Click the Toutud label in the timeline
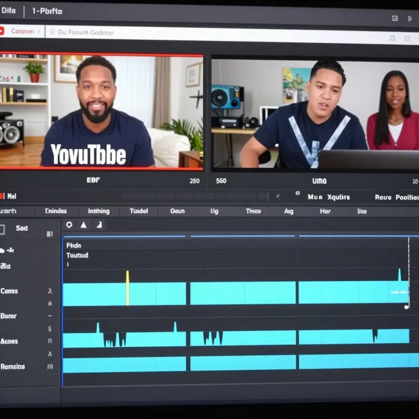The width and height of the screenshot is (419, 419). coord(77,255)
